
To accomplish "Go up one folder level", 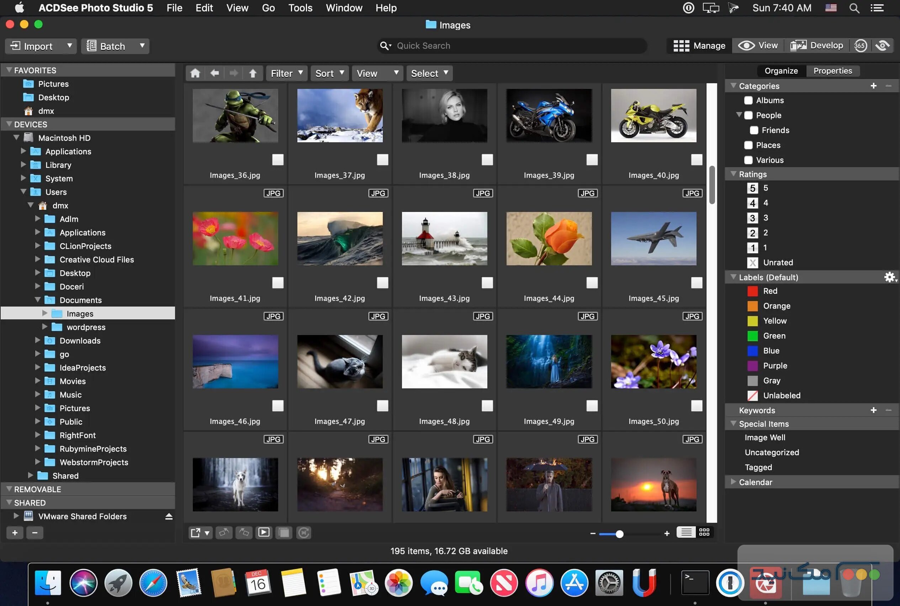I will (253, 73).
